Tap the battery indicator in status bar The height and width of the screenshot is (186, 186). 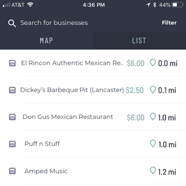click(178, 5)
